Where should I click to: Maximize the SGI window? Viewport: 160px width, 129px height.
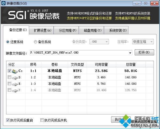pyautogui.click(x=146, y=3)
